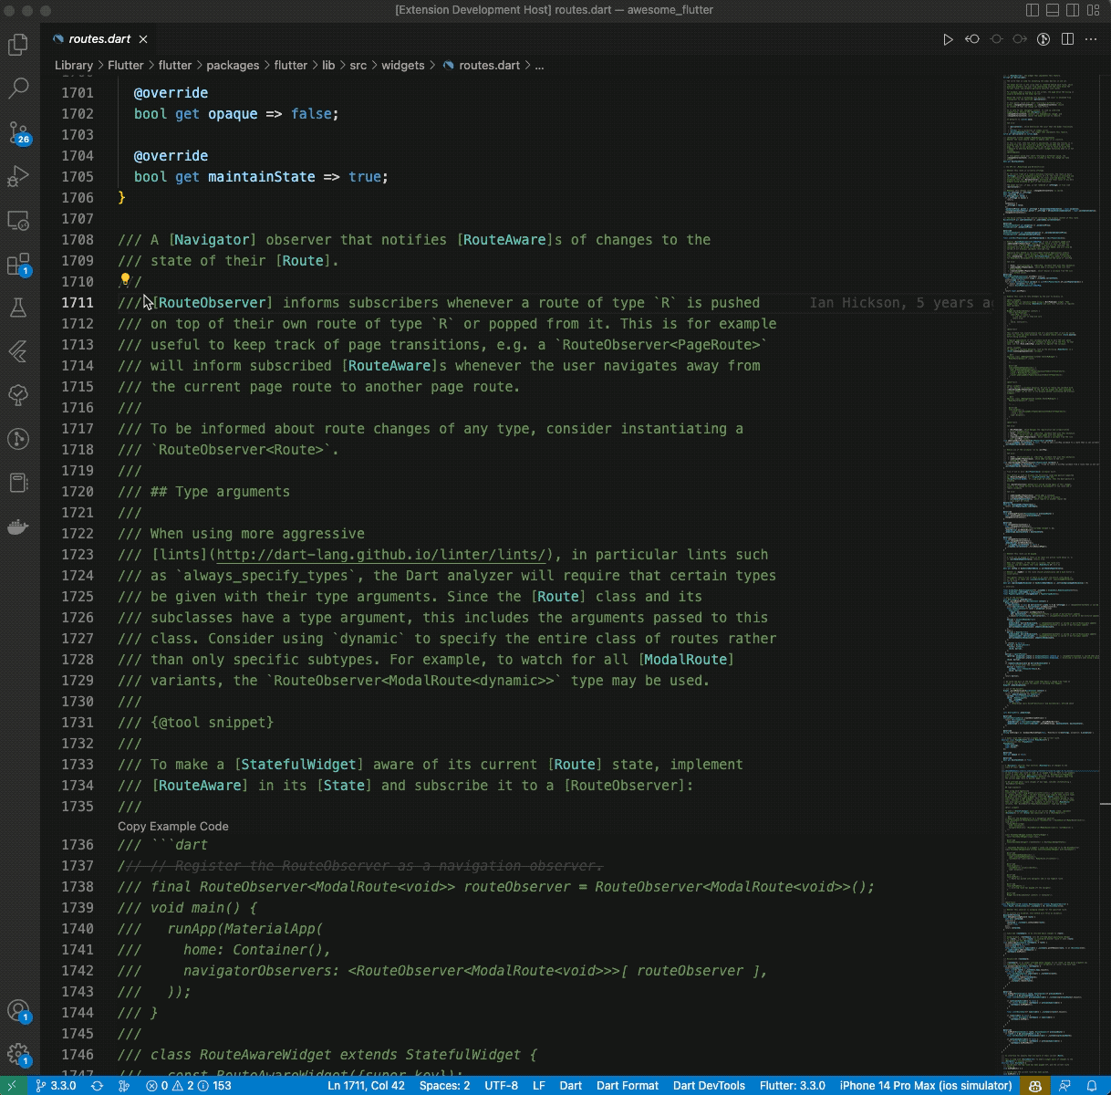Open Customize Layout control
This screenshot has height=1095, width=1111.
pyautogui.click(x=1093, y=10)
